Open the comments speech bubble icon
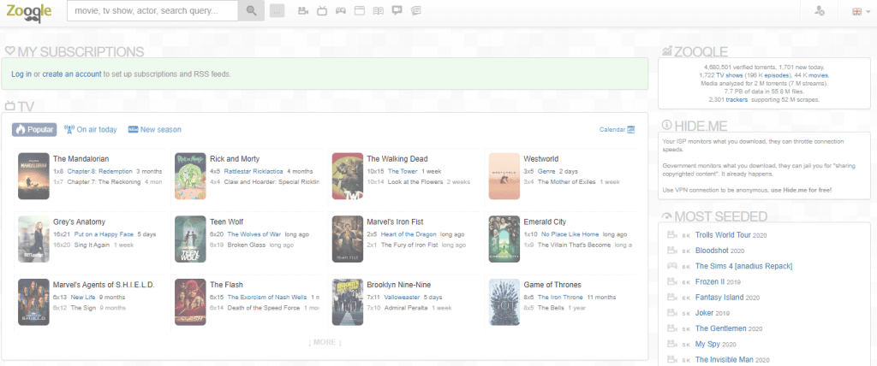The height and width of the screenshot is (366, 877). click(397, 10)
